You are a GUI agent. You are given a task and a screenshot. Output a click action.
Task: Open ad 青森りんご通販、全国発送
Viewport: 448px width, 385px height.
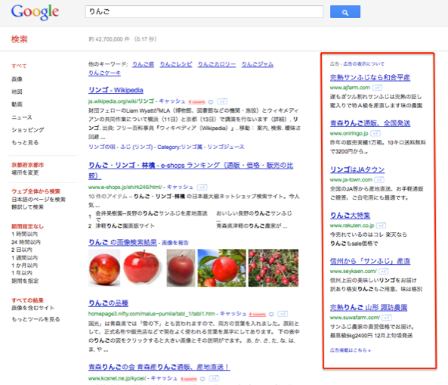[370, 123]
